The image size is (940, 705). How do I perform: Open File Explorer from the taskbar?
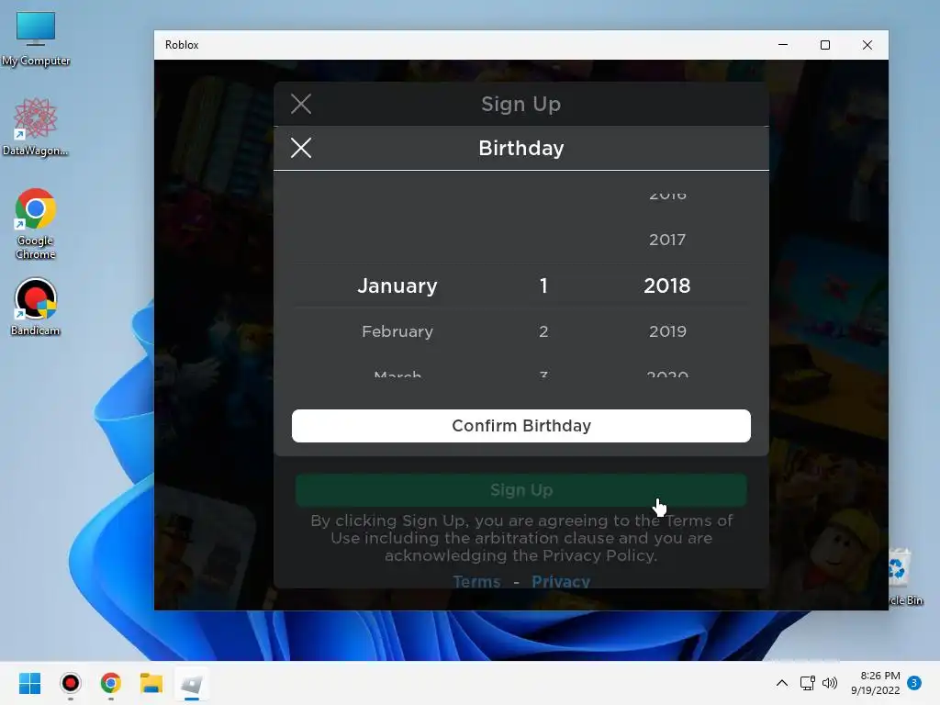[x=151, y=683]
